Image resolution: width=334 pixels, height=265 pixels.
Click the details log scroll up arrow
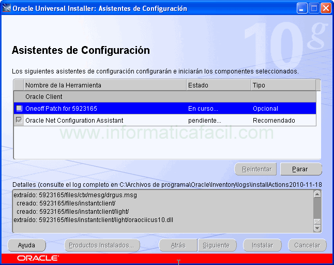tap(317, 194)
